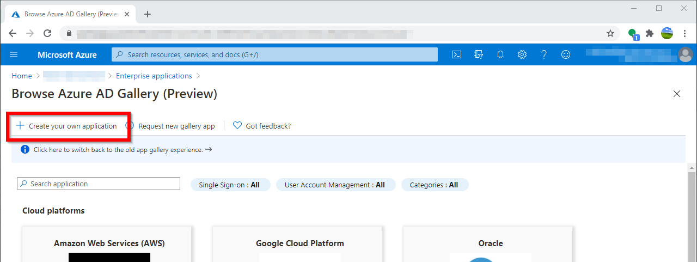This screenshot has height=262, width=697.
Task: Click the Enterprise applications breadcrumb
Action: [154, 76]
